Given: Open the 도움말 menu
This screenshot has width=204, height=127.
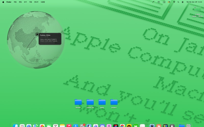Looking at the screenshot, I should [43, 2].
